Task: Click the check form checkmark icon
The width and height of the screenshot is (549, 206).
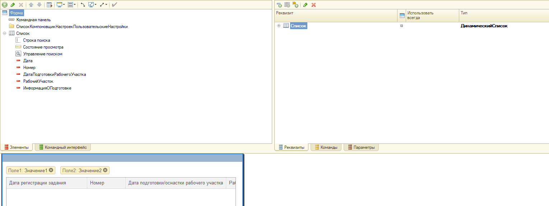Action: [x=114, y=5]
